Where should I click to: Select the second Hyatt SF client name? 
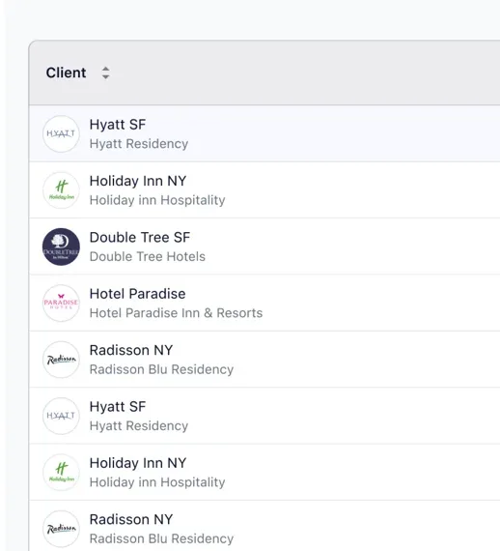click(118, 407)
